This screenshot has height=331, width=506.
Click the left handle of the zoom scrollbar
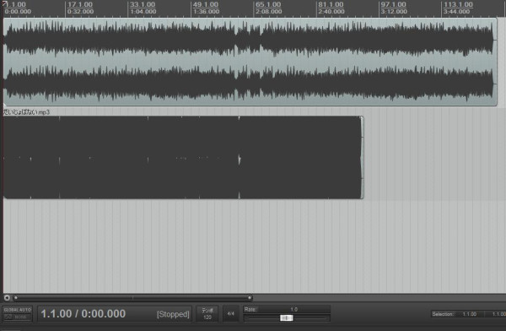click(16, 297)
